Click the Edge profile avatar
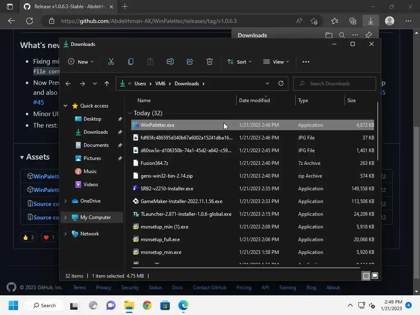This screenshot has height=315, width=420. (390, 21)
